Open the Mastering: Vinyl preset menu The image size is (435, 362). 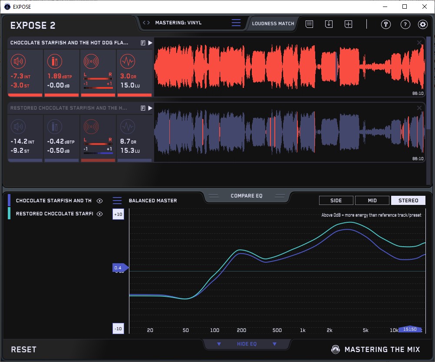click(236, 23)
